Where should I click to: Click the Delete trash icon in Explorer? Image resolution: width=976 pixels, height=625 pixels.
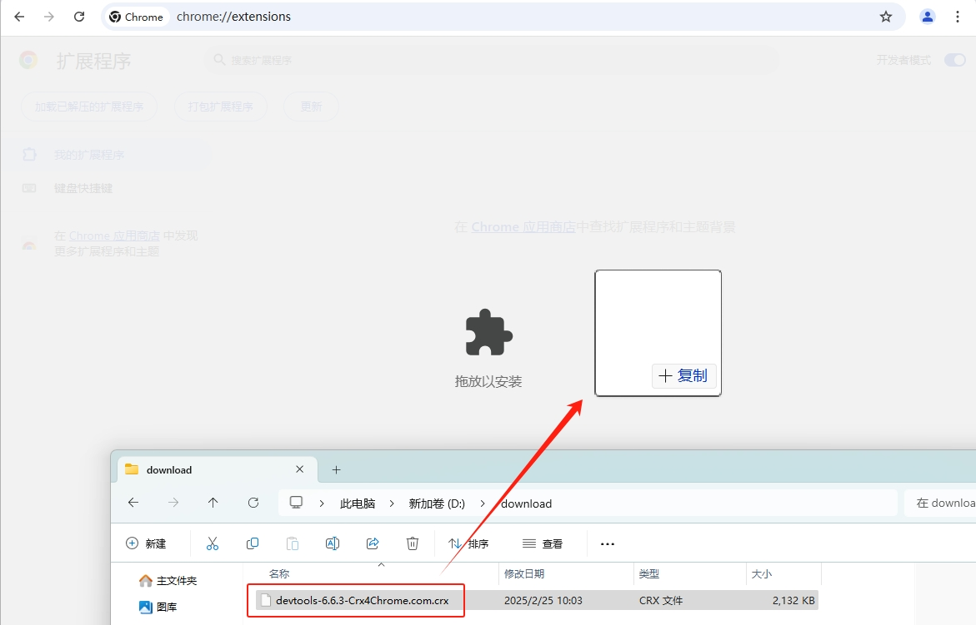(x=413, y=543)
